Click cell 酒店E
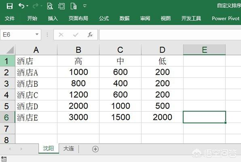The width and height of the screenshot is (241, 162). point(36,117)
